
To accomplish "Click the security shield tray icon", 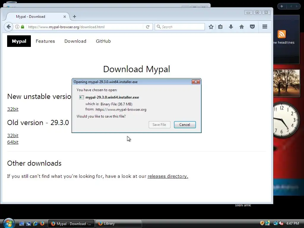I will click(x=262, y=223).
